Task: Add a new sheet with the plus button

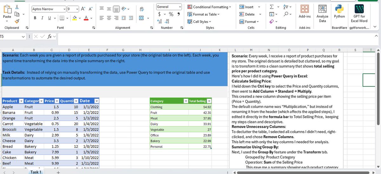Action: [58, 172]
